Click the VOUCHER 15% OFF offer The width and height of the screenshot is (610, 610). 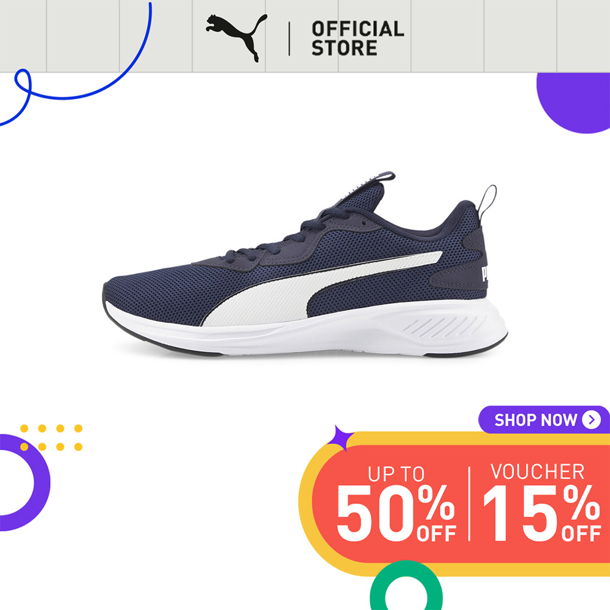(542, 503)
